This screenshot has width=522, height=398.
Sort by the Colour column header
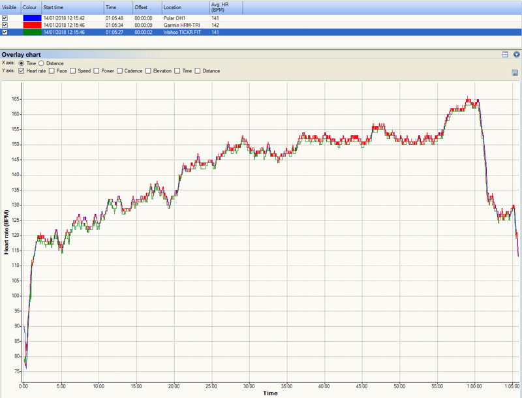[x=31, y=7]
